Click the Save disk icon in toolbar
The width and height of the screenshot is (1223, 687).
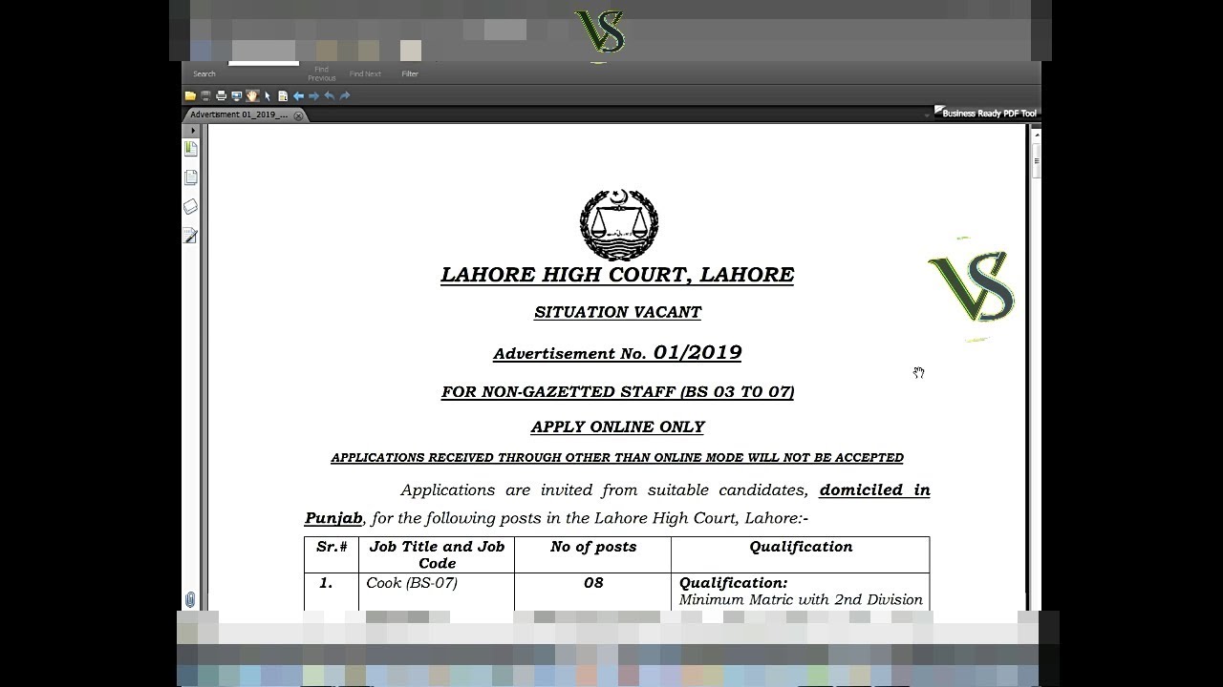[x=205, y=96]
